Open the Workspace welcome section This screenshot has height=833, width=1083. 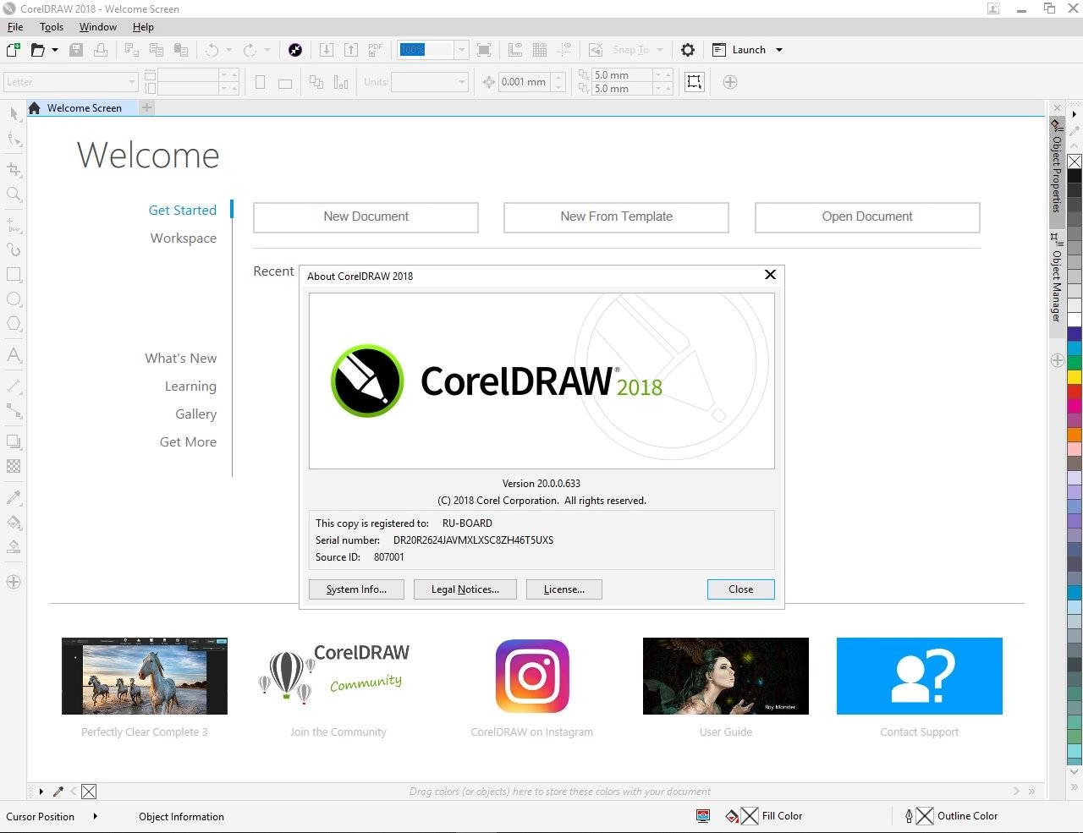point(184,238)
